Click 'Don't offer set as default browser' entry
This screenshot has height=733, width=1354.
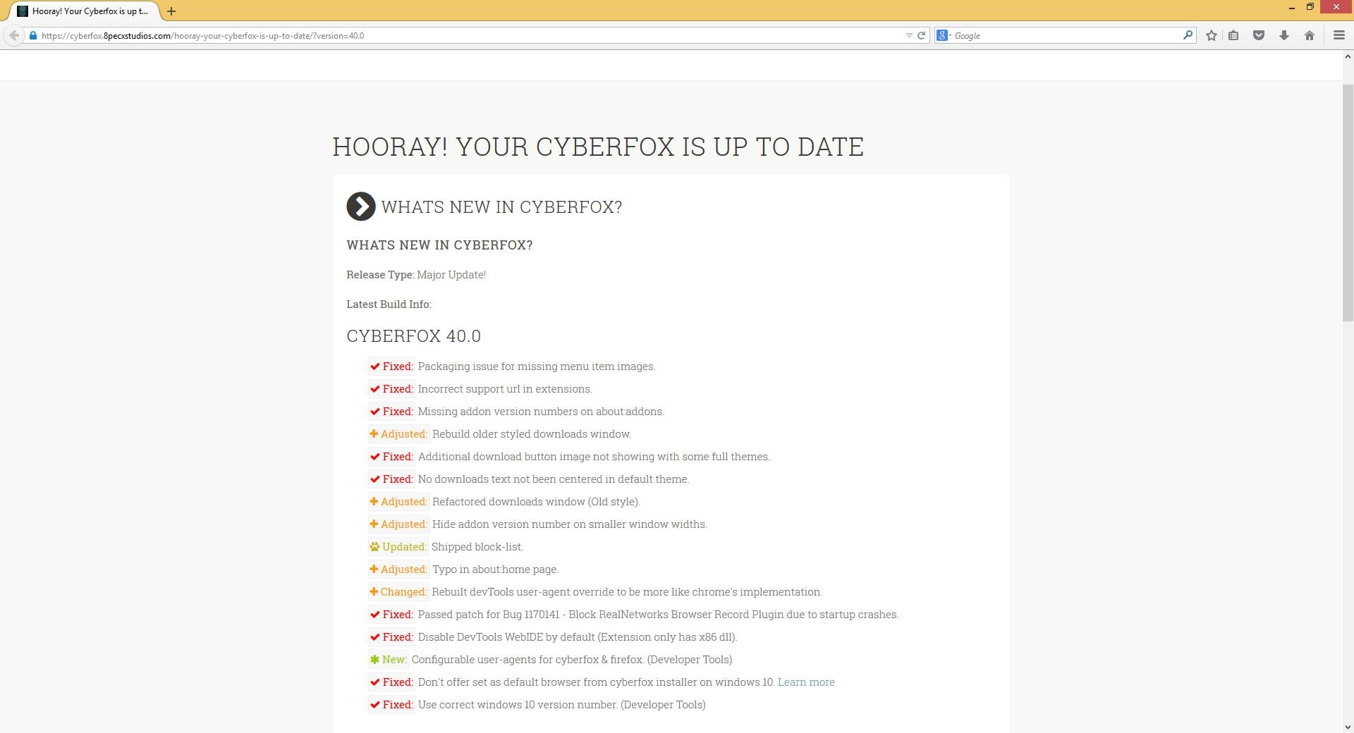(x=597, y=682)
